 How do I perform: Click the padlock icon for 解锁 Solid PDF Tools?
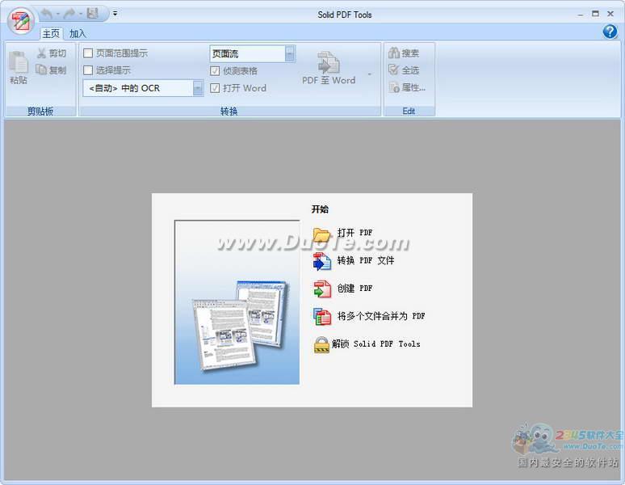321,345
